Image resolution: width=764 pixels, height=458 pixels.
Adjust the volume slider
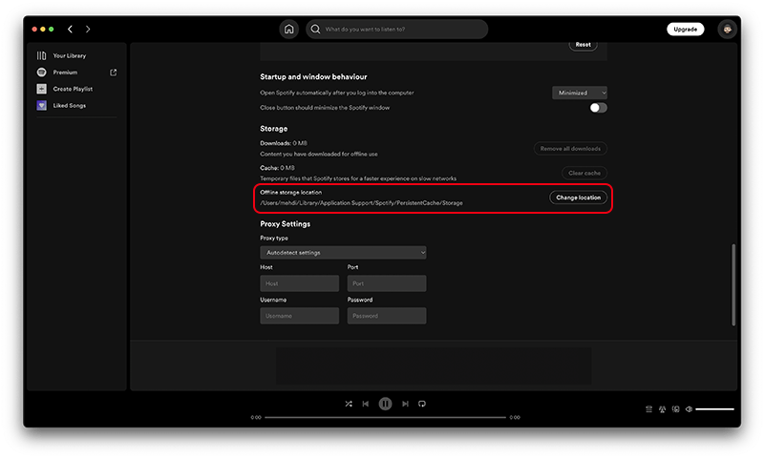click(714, 409)
